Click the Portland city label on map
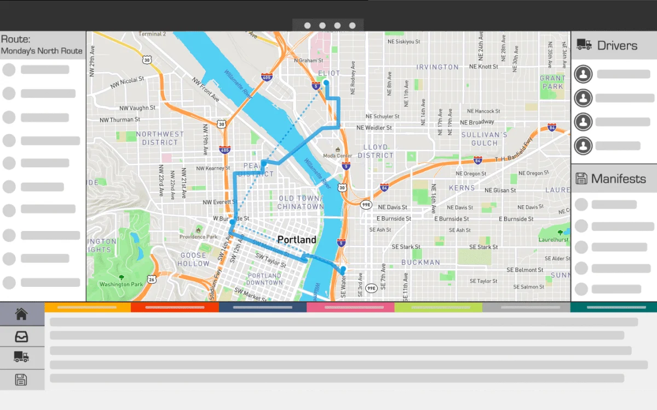Image resolution: width=657 pixels, height=410 pixels. 297,240
